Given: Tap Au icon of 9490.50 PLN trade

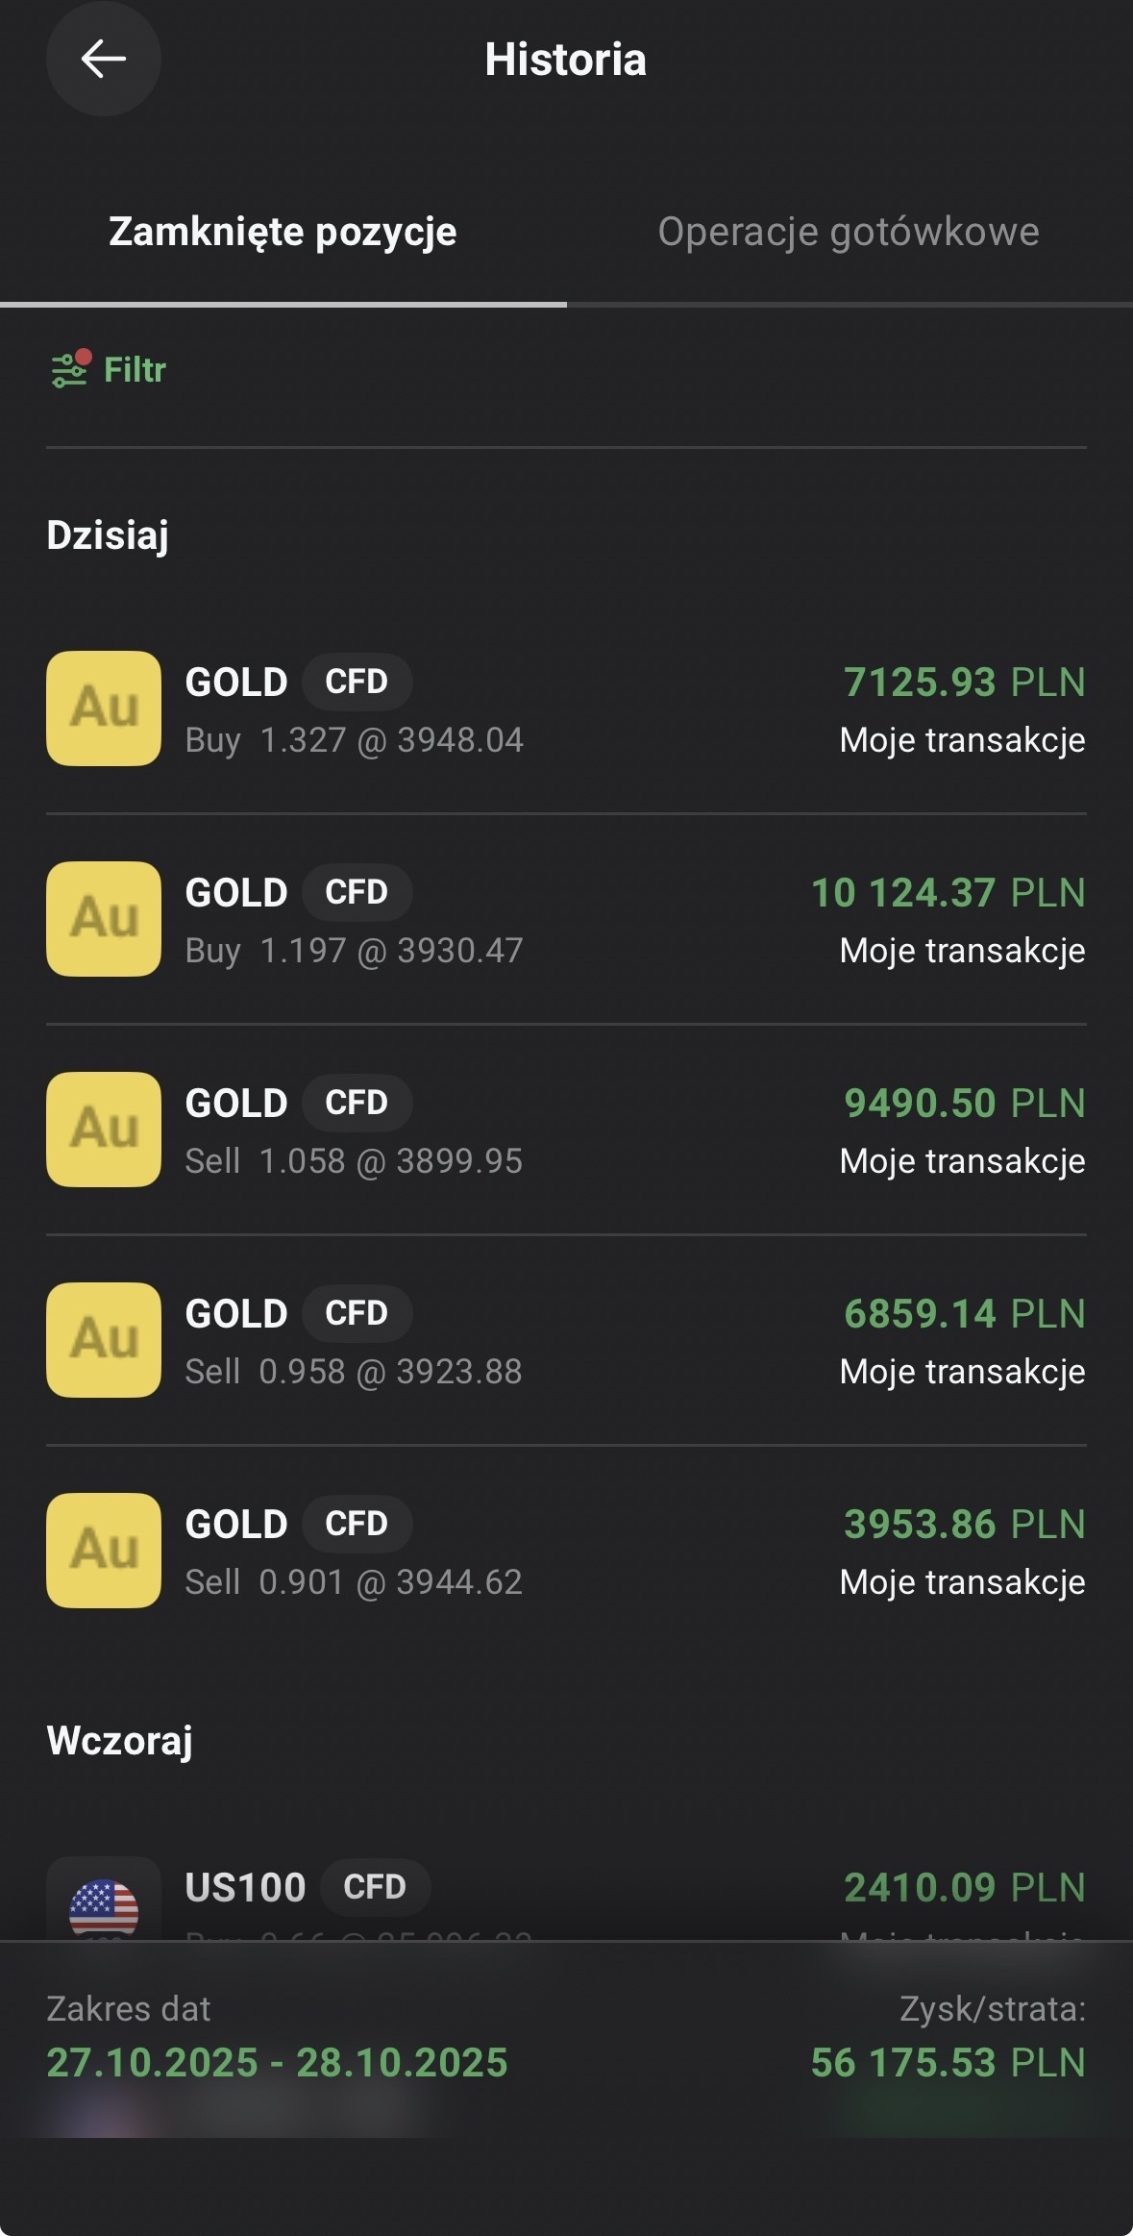Looking at the screenshot, I should point(104,1130).
